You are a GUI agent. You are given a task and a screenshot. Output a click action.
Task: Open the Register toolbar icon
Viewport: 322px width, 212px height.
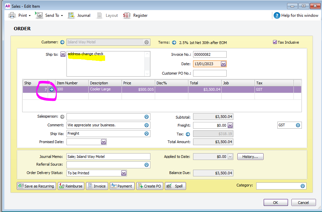click(x=127, y=15)
